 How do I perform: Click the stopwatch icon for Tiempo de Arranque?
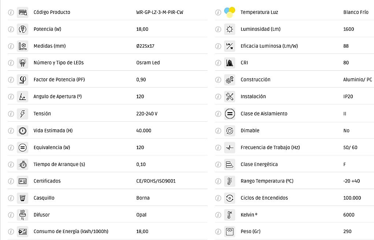point(22,164)
